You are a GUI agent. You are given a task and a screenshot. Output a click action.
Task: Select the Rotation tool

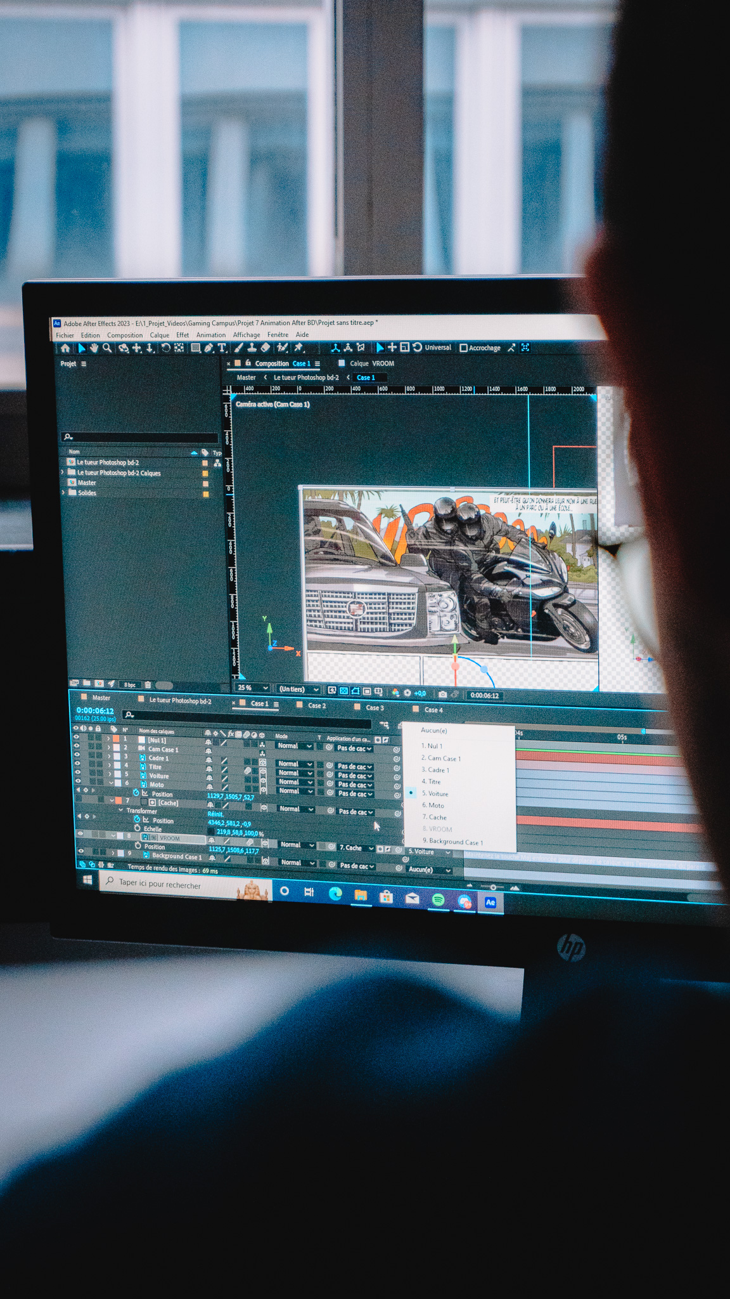pos(166,348)
